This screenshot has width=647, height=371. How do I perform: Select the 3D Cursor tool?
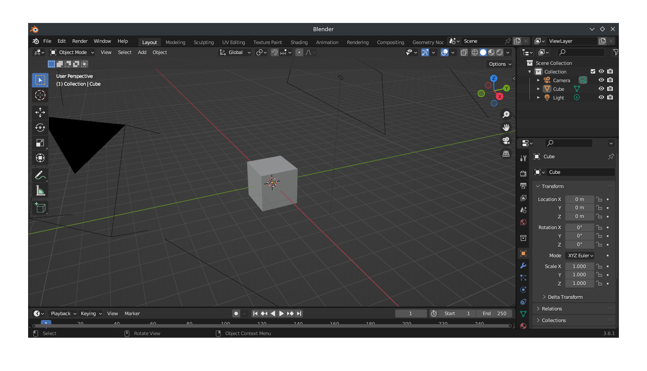coord(40,95)
